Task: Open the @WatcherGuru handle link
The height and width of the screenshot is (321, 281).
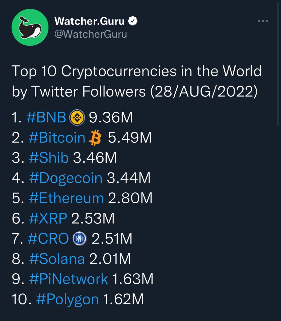Action: point(91,34)
